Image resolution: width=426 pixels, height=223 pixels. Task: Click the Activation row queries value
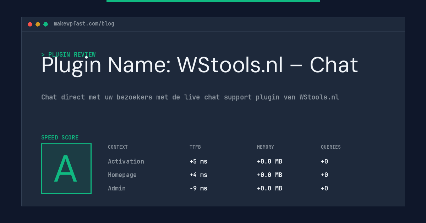tap(324, 161)
